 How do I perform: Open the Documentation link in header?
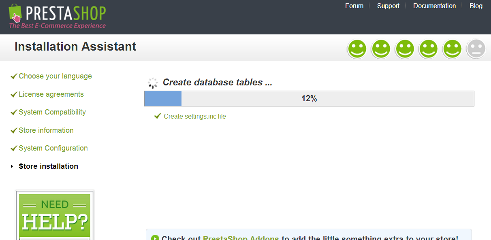point(434,6)
